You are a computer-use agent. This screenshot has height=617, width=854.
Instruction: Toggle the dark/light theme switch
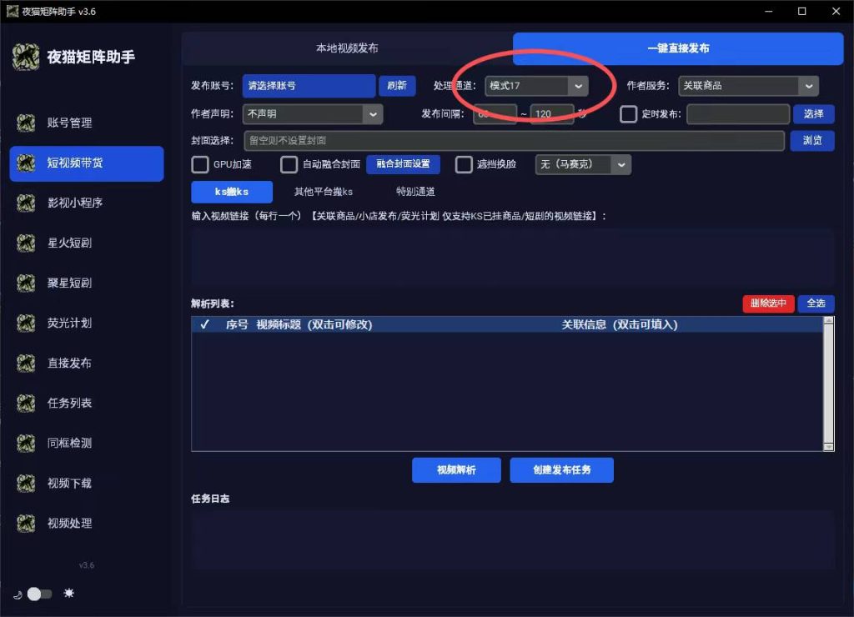click(x=39, y=594)
